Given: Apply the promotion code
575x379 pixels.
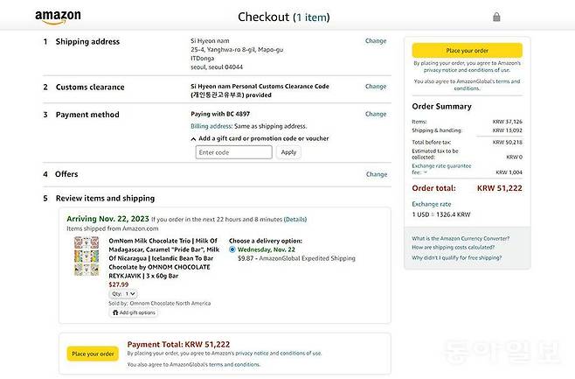Looking at the screenshot, I should [x=288, y=152].
